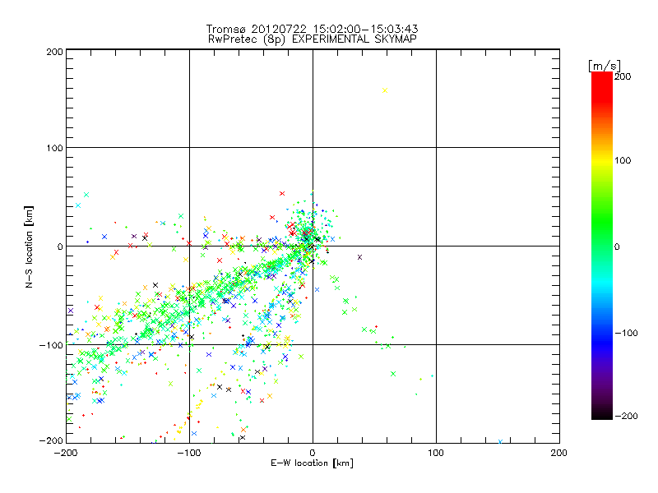The image size is (658, 493).
Task: Click the subtitle "RwPretec (8p) EXPERIMENTAL SKYMAP"
Action: pos(312,39)
